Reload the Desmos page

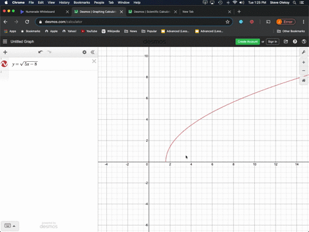(x=27, y=22)
